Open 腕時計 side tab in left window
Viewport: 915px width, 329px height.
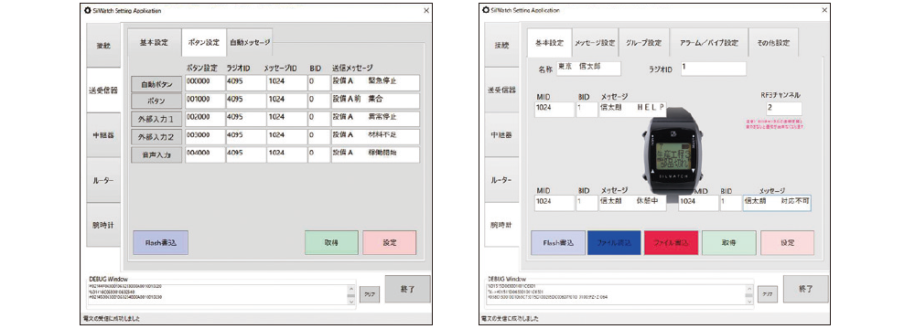point(104,225)
